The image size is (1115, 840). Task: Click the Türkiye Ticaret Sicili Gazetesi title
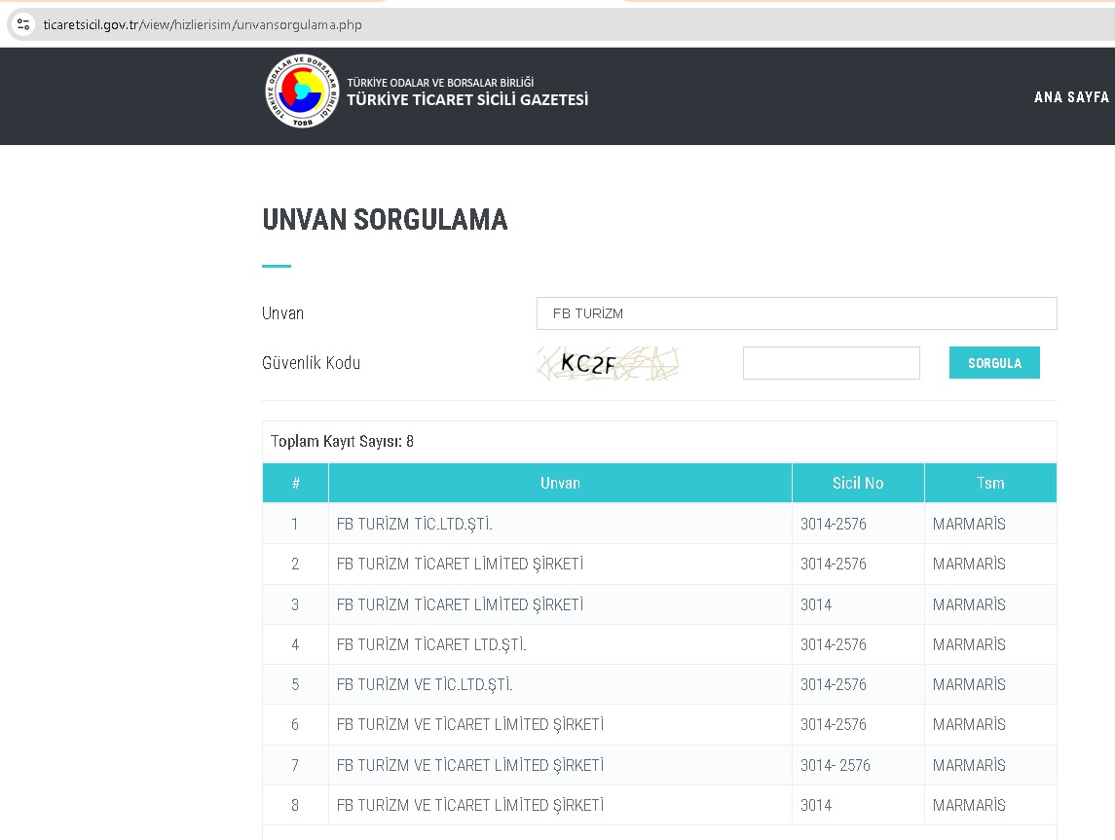tap(467, 99)
